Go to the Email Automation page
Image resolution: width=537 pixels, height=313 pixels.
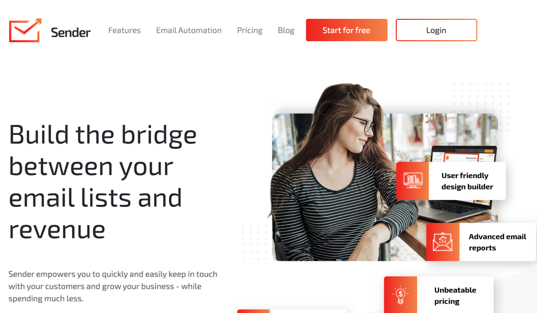pos(189,30)
